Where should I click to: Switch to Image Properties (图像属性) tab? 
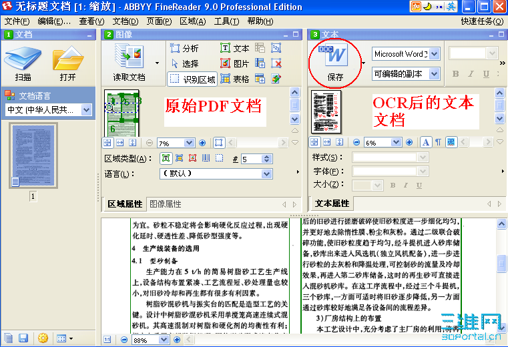(x=166, y=204)
